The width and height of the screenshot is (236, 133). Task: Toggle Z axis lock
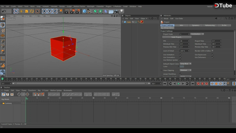(55, 11)
